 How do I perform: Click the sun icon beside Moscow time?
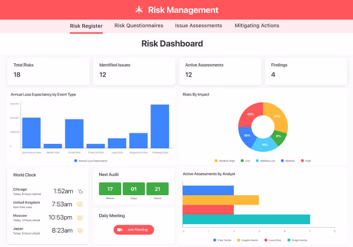(x=80, y=217)
